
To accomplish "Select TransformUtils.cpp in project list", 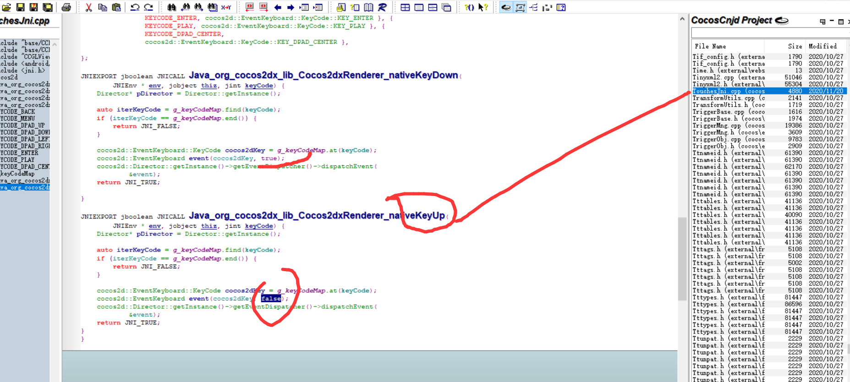I will (x=769, y=98).
